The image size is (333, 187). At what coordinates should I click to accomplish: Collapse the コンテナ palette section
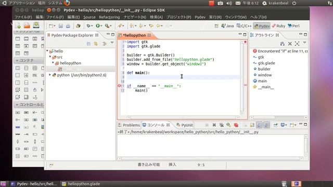click(17, 60)
